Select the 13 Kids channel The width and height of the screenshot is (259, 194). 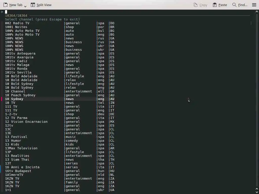[60, 144]
